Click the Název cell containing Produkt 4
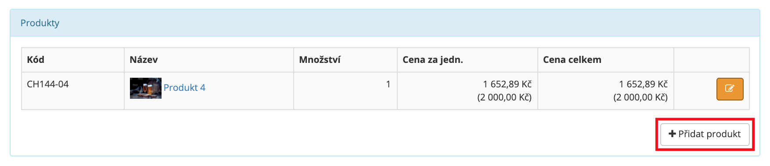770x166 pixels. tap(209, 91)
